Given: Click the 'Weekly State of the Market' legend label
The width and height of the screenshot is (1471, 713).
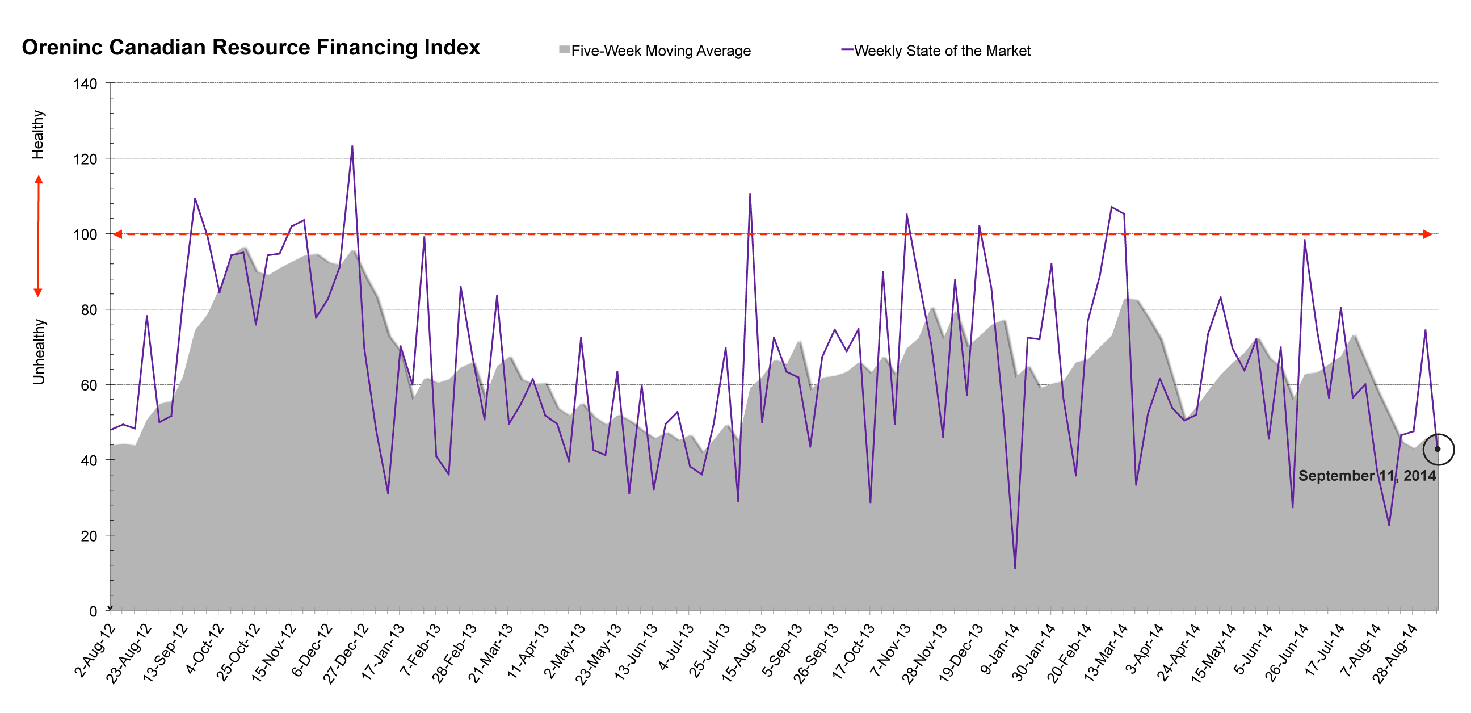Looking at the screenshot, I should [942, 51].
